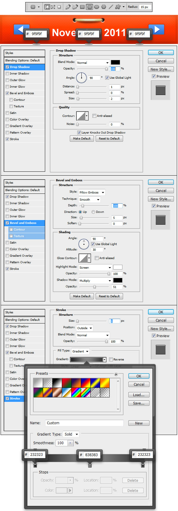Image resolution: width=178 pixels, height=511 pixels.
Task: Open the Fill Type Gradient dropdown
Action: (81, 351)
